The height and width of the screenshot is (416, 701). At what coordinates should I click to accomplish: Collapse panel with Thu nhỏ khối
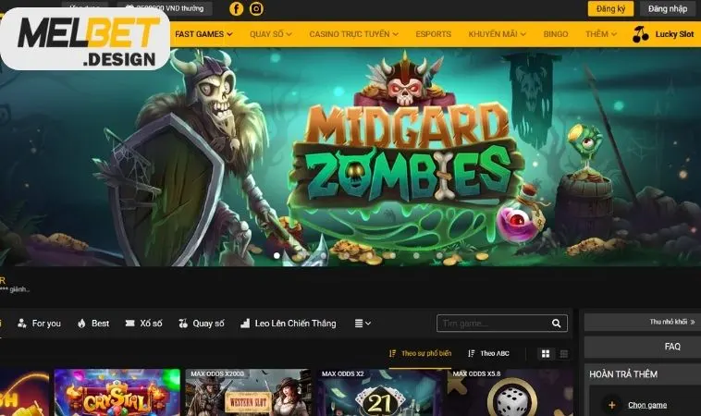(672, 322)
